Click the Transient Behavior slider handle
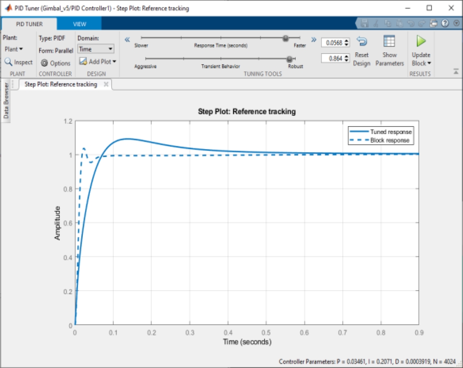The image size is (463, 368). coord(289,59)
